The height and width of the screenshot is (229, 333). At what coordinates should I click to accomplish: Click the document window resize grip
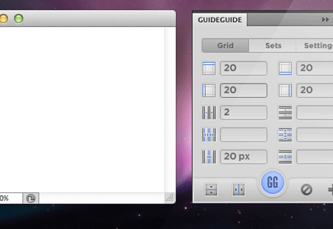click(x=170, y=198)
